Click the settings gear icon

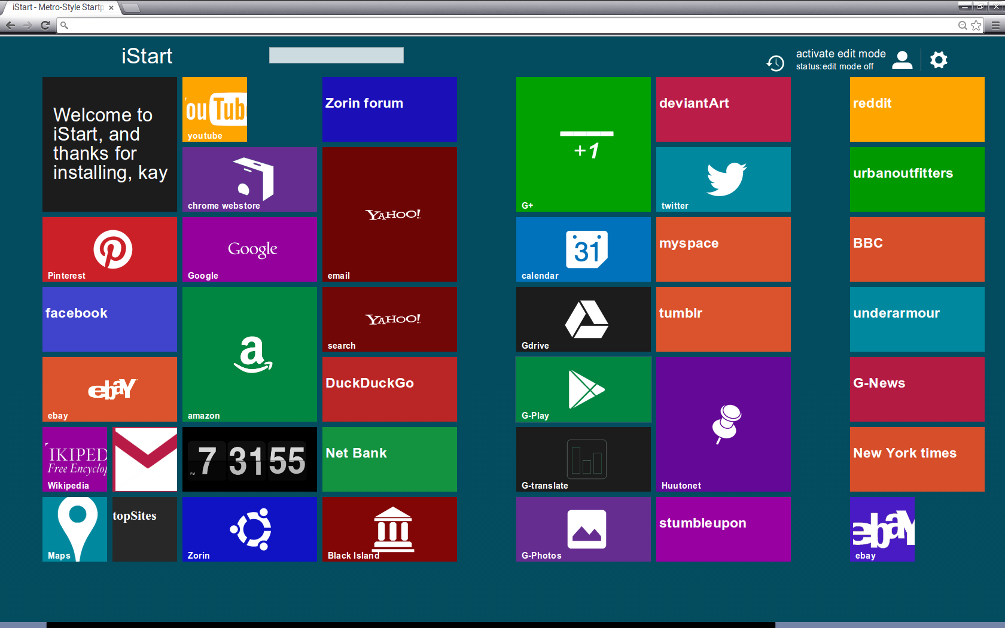pyautogui.click(x=939, y=60)
